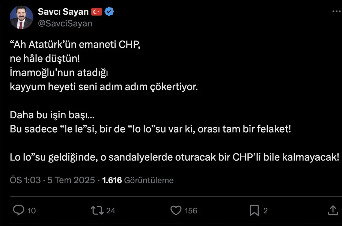Click the blue verified badge

pyautogui.click(x=109, y=12)
